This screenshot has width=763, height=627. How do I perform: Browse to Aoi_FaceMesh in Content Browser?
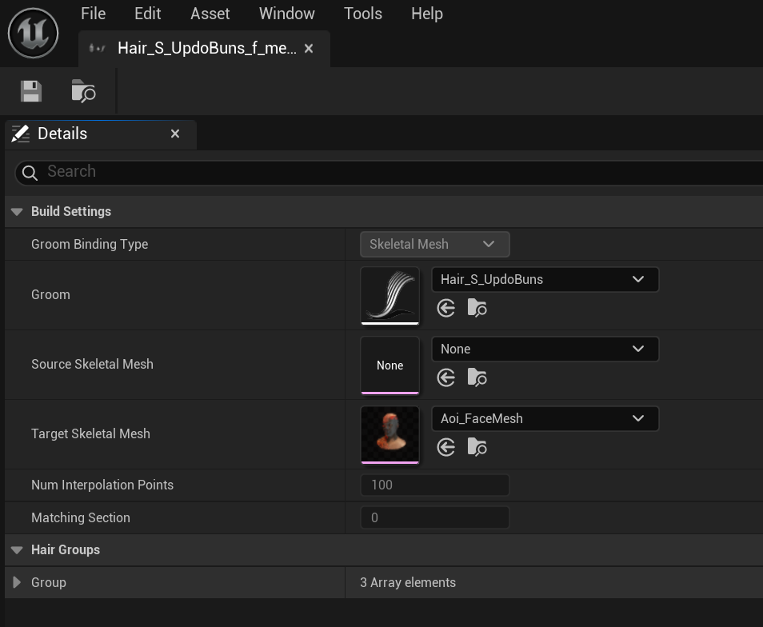[477, 447]
